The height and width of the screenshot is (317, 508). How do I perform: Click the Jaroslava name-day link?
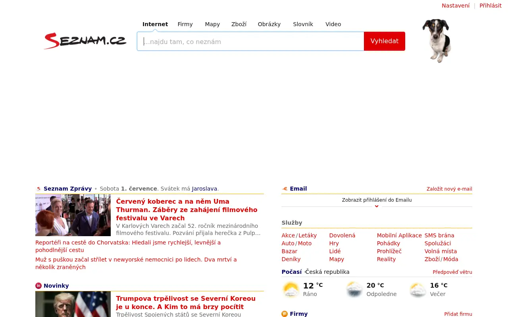tap(204, 189)
